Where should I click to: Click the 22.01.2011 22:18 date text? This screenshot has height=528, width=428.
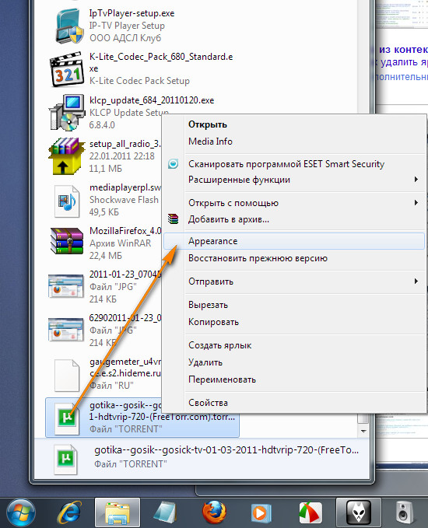(121, 156)
